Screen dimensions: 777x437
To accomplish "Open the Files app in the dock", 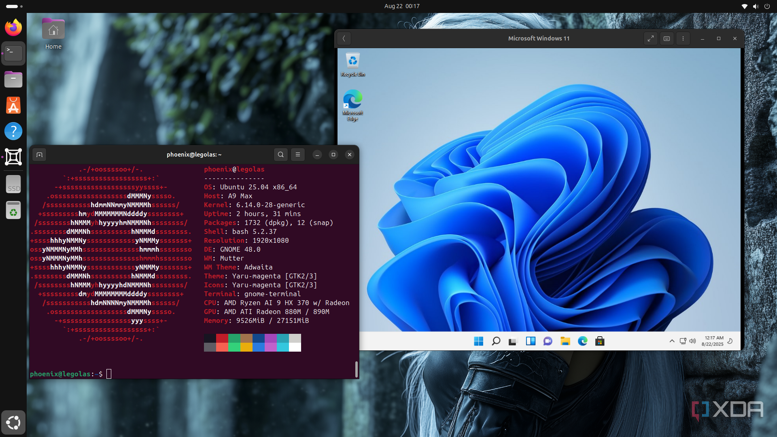I will (13, 79).
